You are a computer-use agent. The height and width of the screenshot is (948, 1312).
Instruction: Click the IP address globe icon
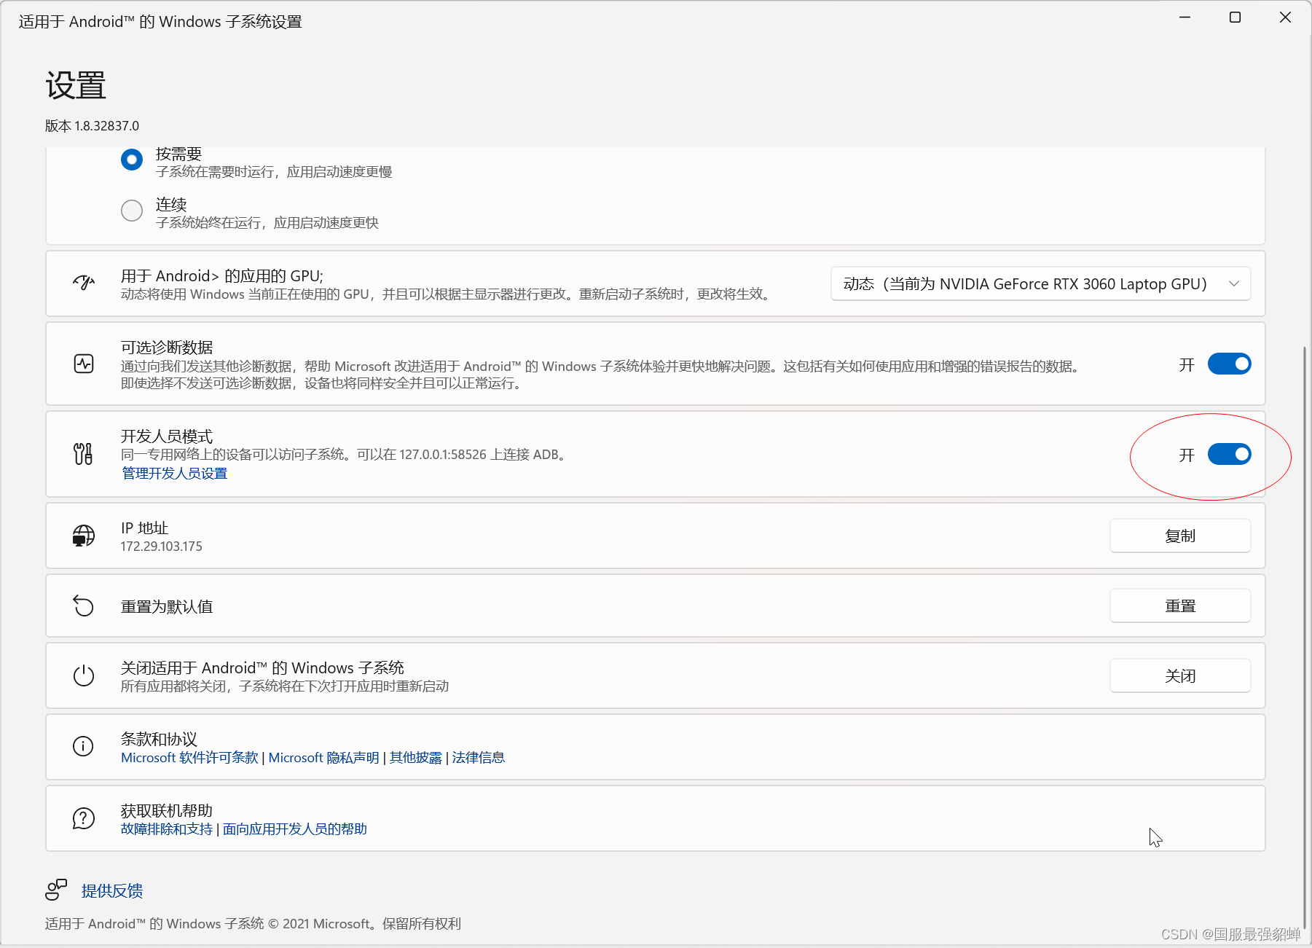tap(83, 536)
